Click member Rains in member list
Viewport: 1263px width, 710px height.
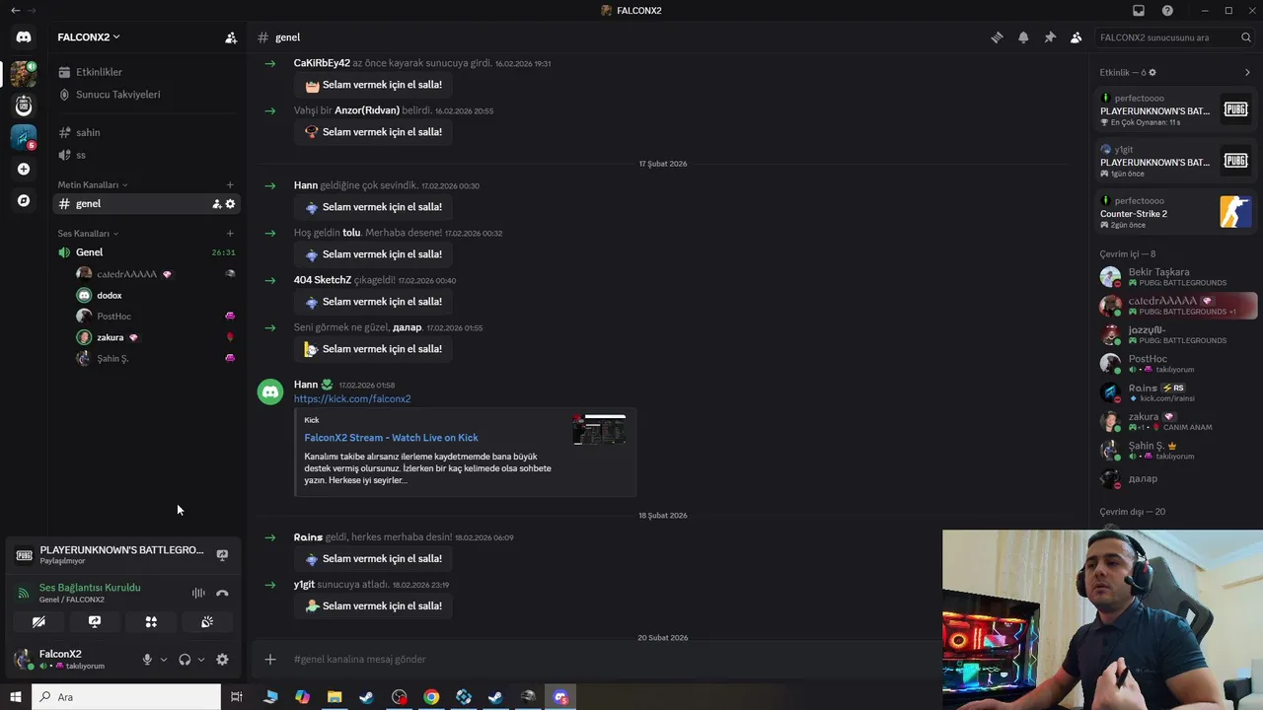pos(1176,392)
